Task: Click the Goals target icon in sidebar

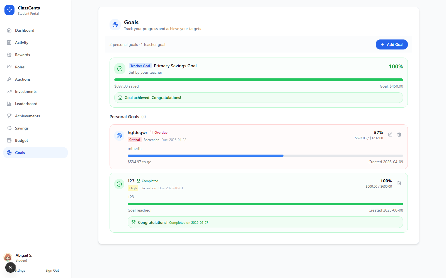Action: click(x=9, y=153)
